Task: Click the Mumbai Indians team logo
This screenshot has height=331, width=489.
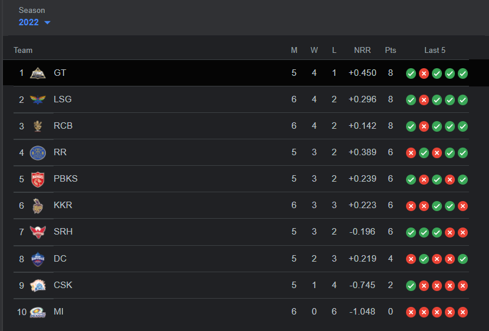Action: [x=38, y=312]
